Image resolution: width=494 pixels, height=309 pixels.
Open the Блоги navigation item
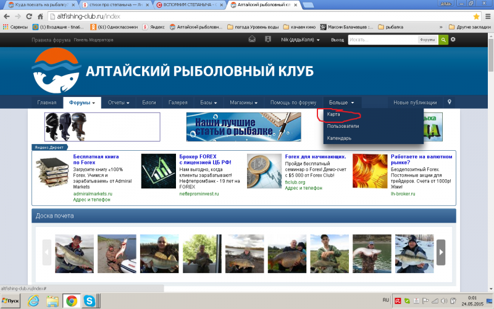(x=149, y=103)
